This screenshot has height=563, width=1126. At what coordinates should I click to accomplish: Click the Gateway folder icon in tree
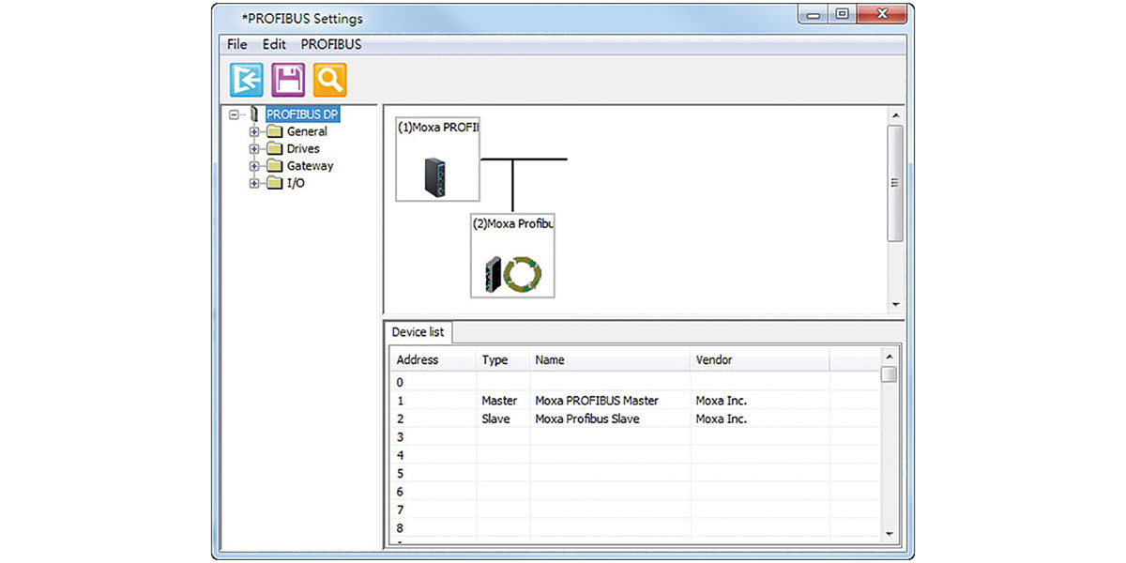coord(274,166)
